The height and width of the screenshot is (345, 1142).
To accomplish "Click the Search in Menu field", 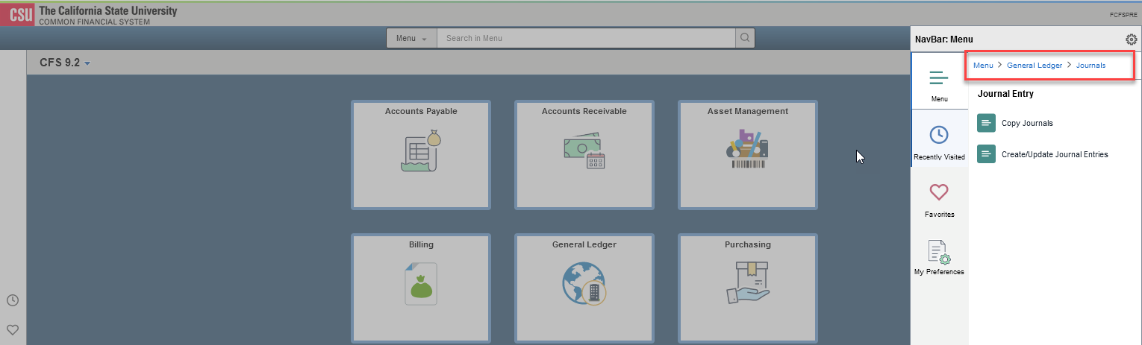I will [x=586, y=38].
